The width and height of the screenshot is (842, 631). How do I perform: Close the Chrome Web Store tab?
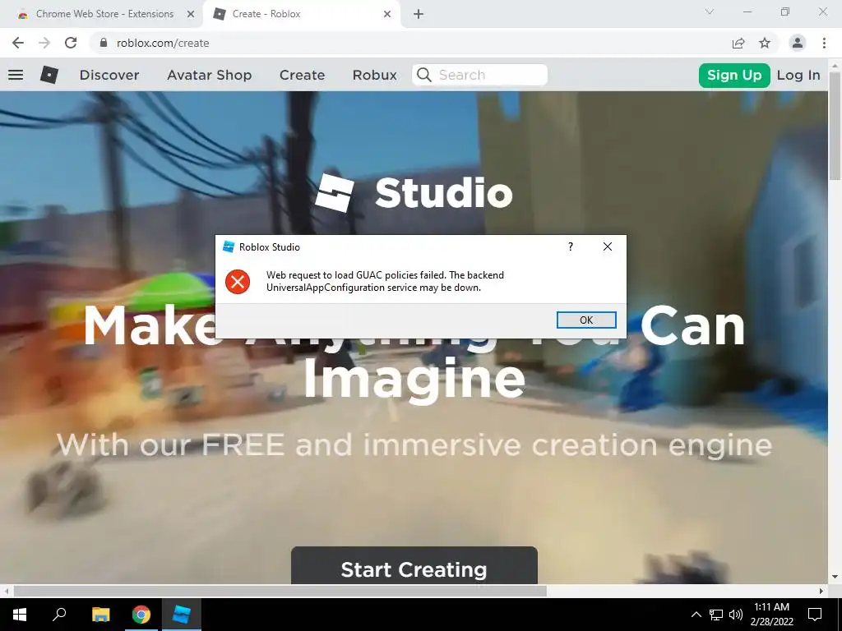point(191,14)
